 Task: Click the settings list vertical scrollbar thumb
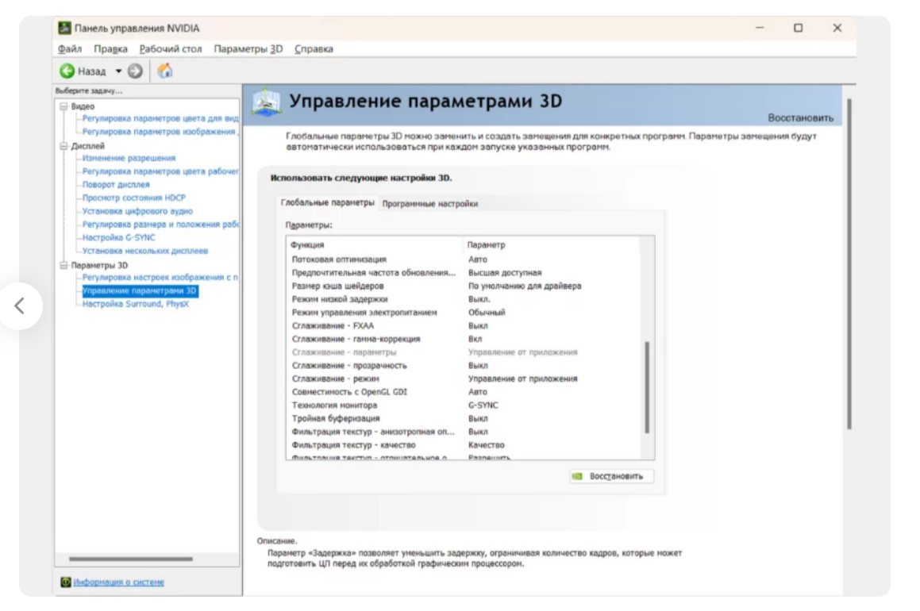coord(647,387)
